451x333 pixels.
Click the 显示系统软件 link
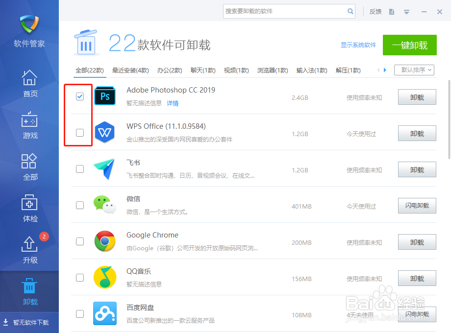coord(358,45)
